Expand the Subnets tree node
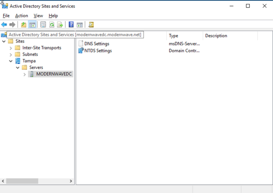The height and width of the screenshot is (193, 273). [x=11, y=54]
